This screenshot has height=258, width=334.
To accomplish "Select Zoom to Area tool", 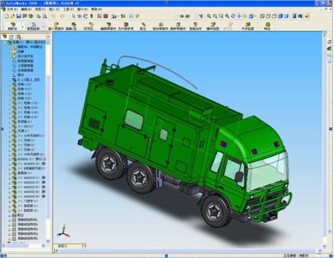I will 215,16.
